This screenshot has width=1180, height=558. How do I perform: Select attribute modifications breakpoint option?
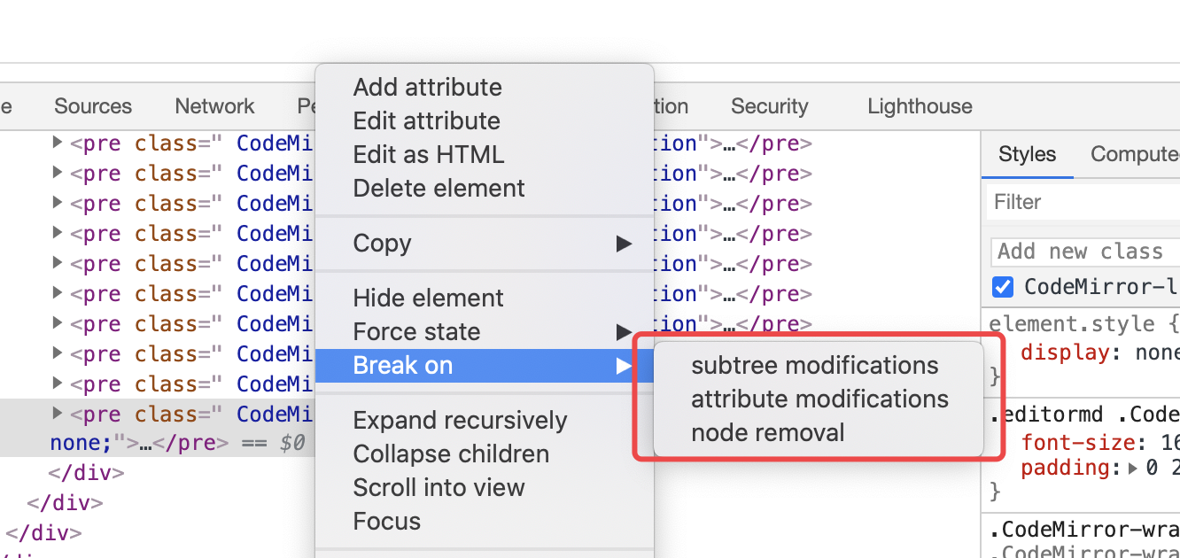pos(819,399)
